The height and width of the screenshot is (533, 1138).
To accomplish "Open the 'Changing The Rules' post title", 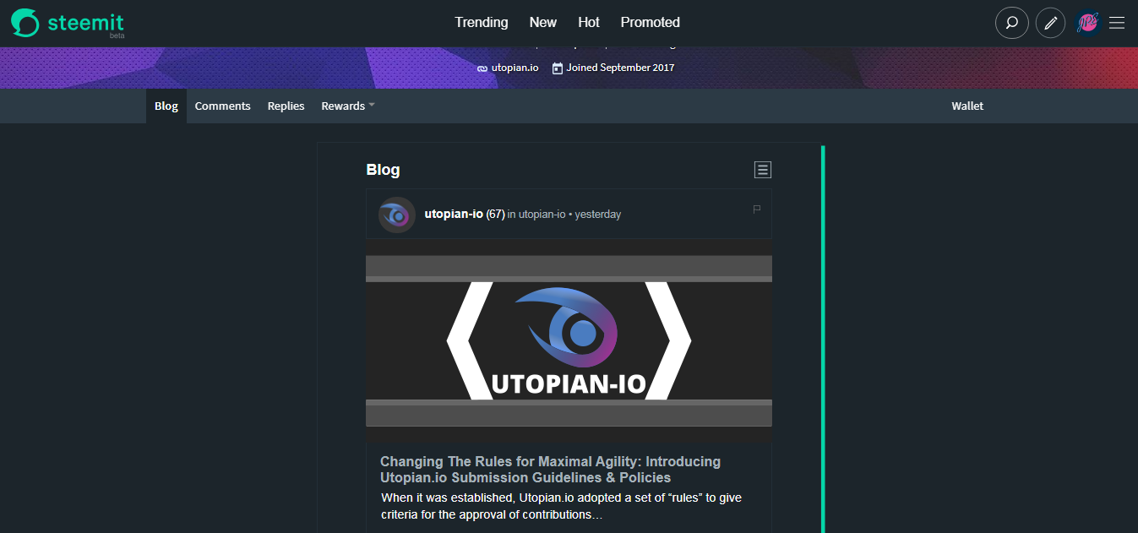I will pyautogui.click(x=550, y=470).
